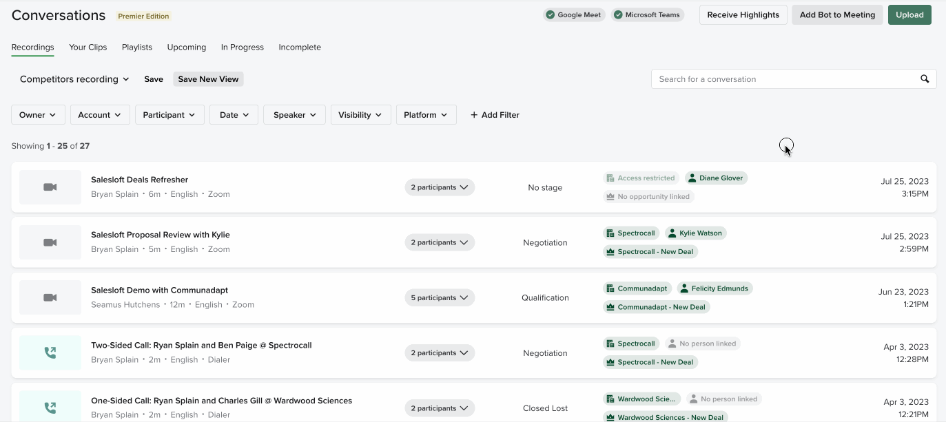The height and width of the screenshot is (422, 946).
Task: Click Save New View button
Action: click(x=208, y=79)
